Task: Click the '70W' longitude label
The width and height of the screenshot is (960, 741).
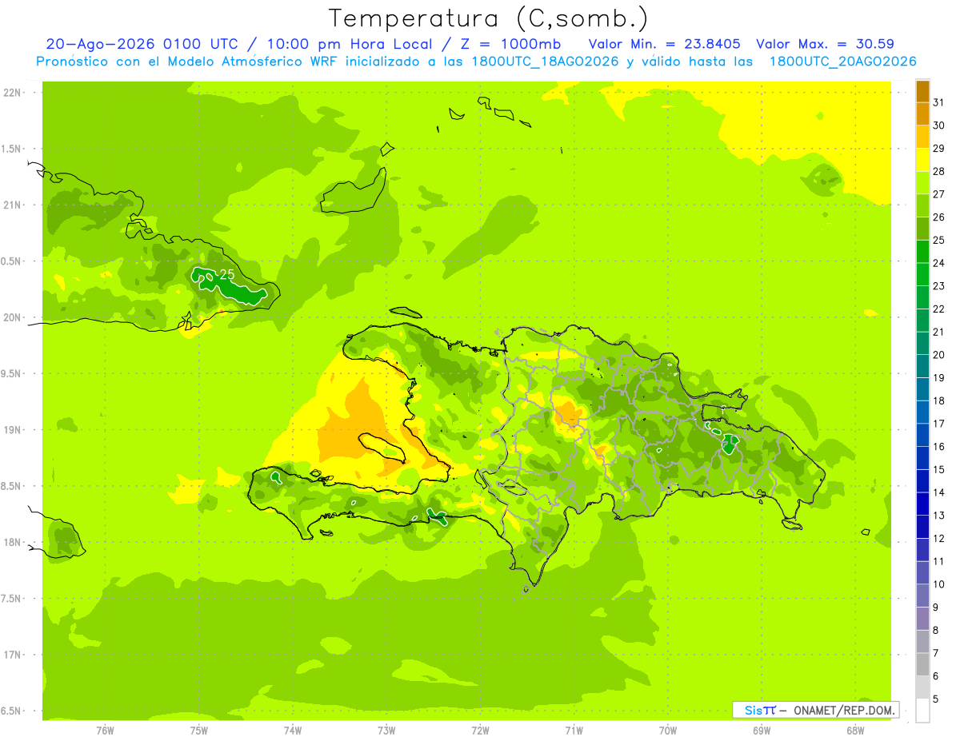Action: (668, 730)
